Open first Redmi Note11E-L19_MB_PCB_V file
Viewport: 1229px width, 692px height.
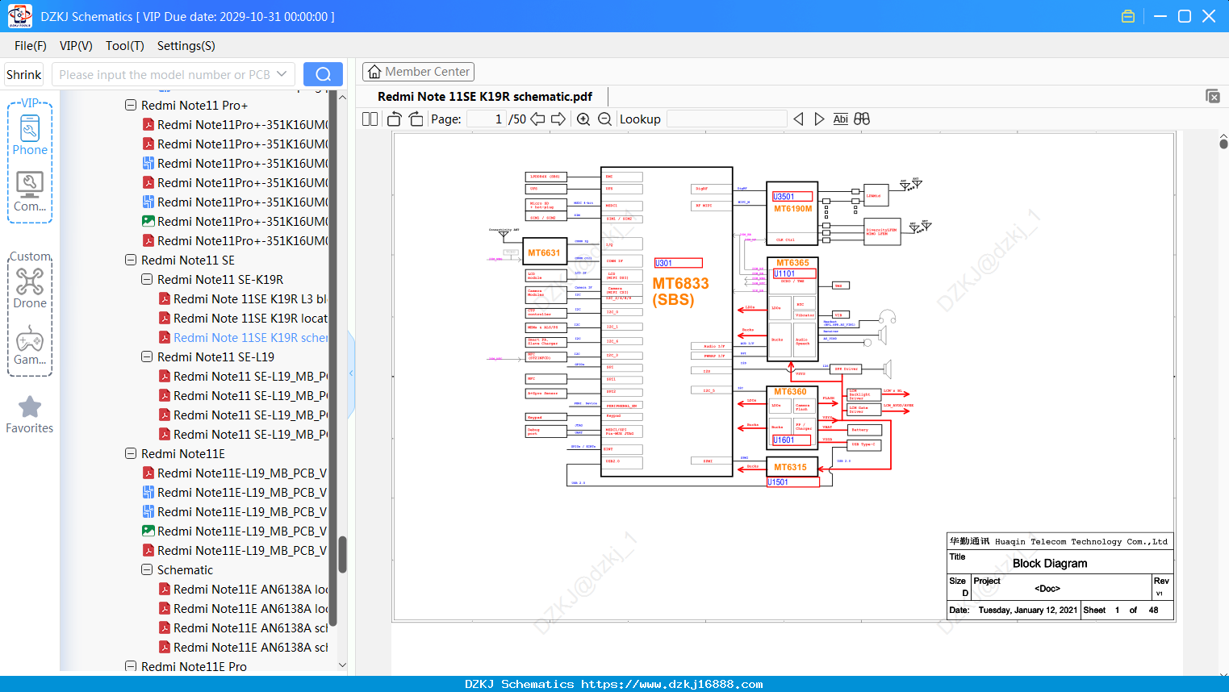(235, 473)
